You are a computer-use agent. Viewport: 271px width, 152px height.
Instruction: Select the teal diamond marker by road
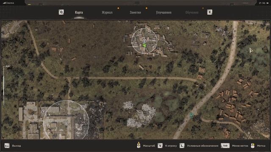pyautogui.click(x=191, y=114)
